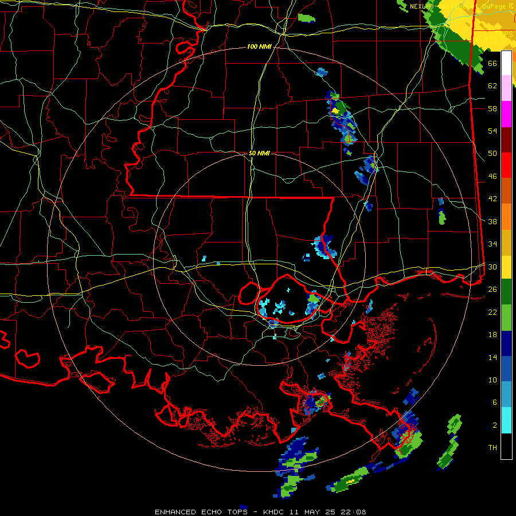The image size is (516, 516).
Task: Click the 22:08 timestamp in the caption
Action: click(x=354, y=512)
